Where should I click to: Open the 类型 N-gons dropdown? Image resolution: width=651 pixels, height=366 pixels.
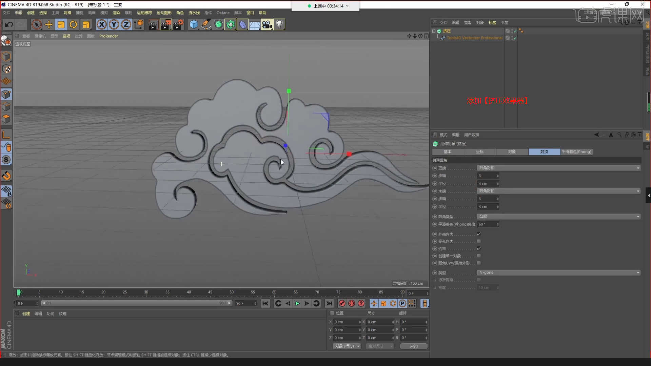(x=559, y=272)
